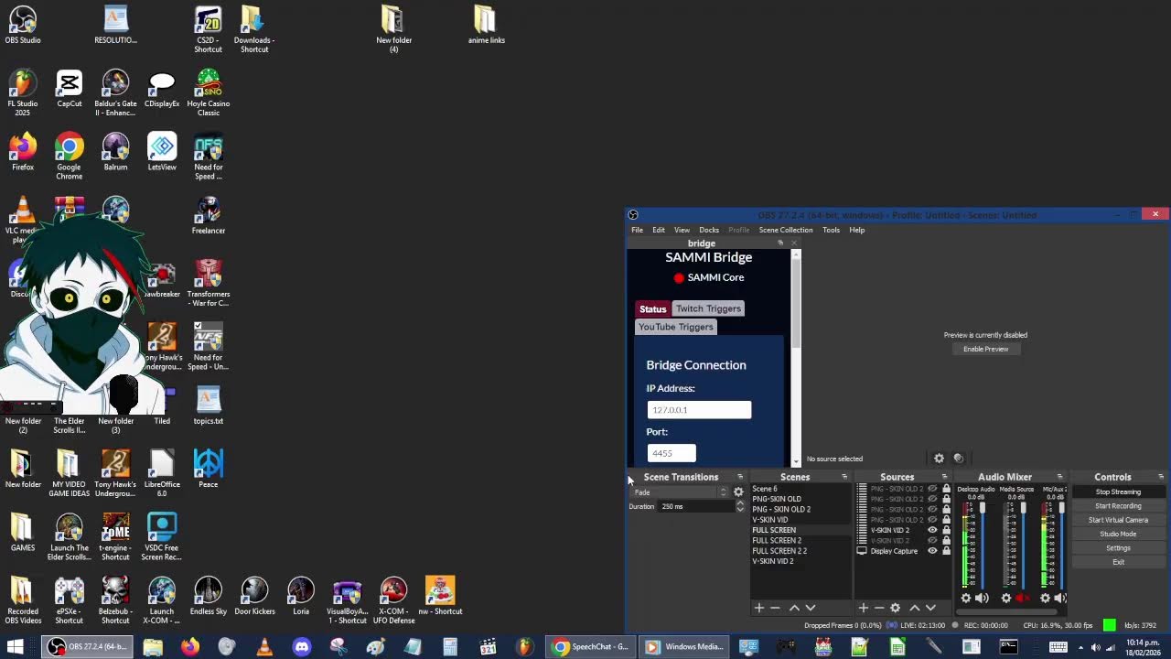Screen dimensions: 1171x659
Task: Click the Enable Preview button
Action: (985, 349)
